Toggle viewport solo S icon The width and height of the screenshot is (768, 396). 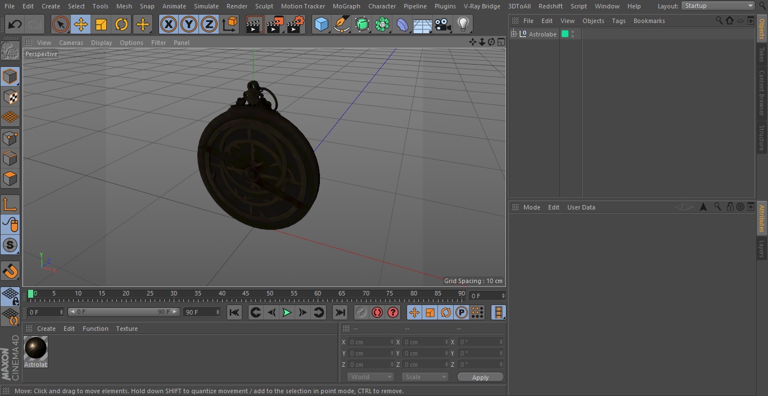pyautogui.click(x=10, y=245)
